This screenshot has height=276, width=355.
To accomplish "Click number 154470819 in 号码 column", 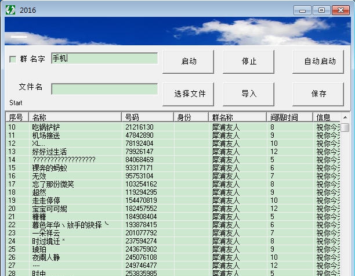I will click(142, 200).
